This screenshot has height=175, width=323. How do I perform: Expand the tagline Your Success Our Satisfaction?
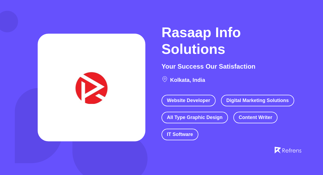click(208, 66)
